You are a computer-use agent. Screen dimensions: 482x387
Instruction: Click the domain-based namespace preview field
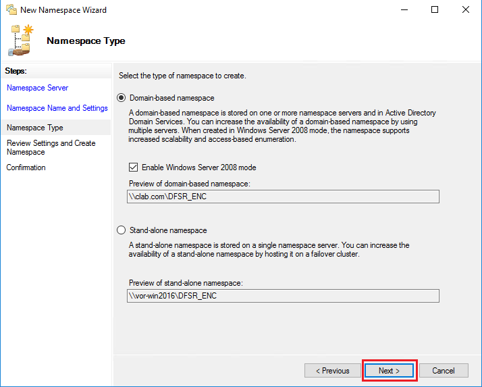[x=283, y=197]
